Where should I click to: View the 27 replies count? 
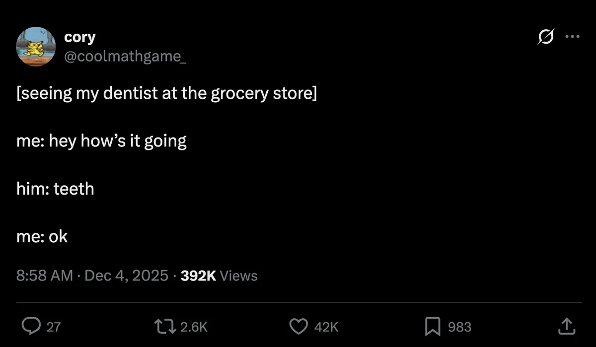coord(53,327)
